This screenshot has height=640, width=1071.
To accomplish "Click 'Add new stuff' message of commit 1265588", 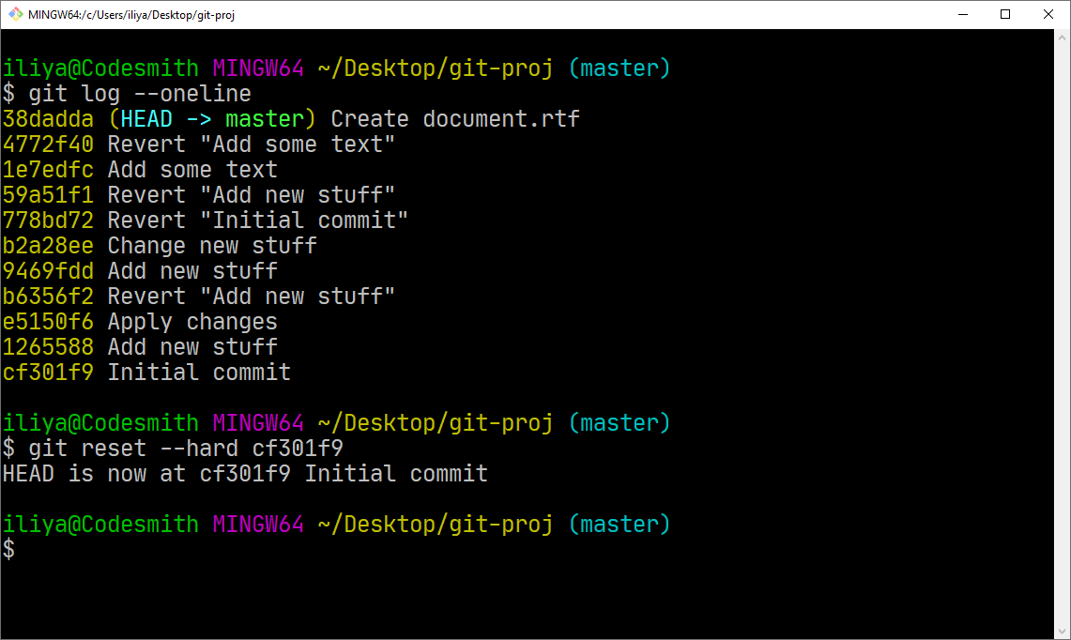I will coord(192,347).
